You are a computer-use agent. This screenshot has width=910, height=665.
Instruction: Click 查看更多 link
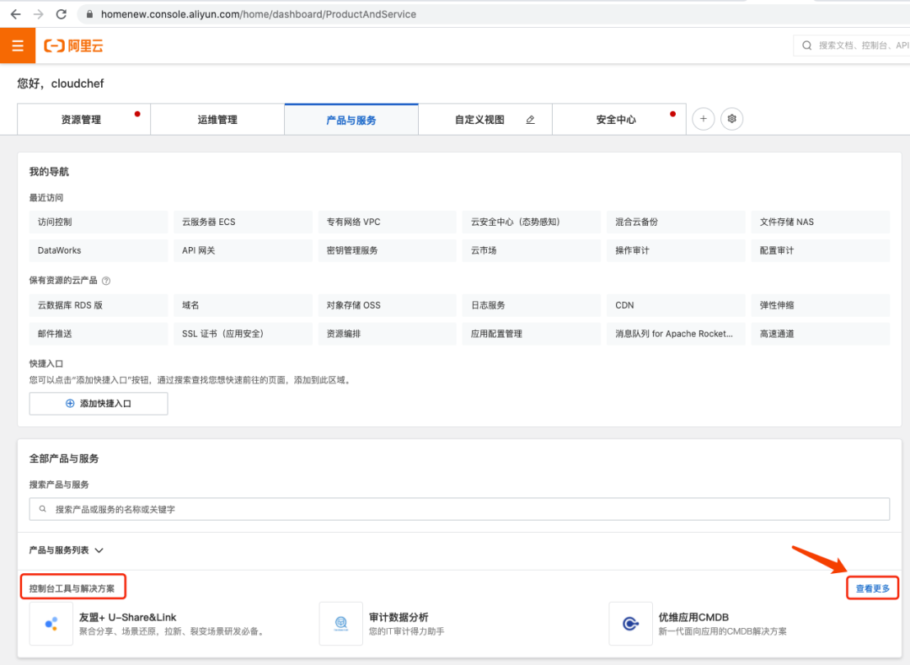point(872,587)
